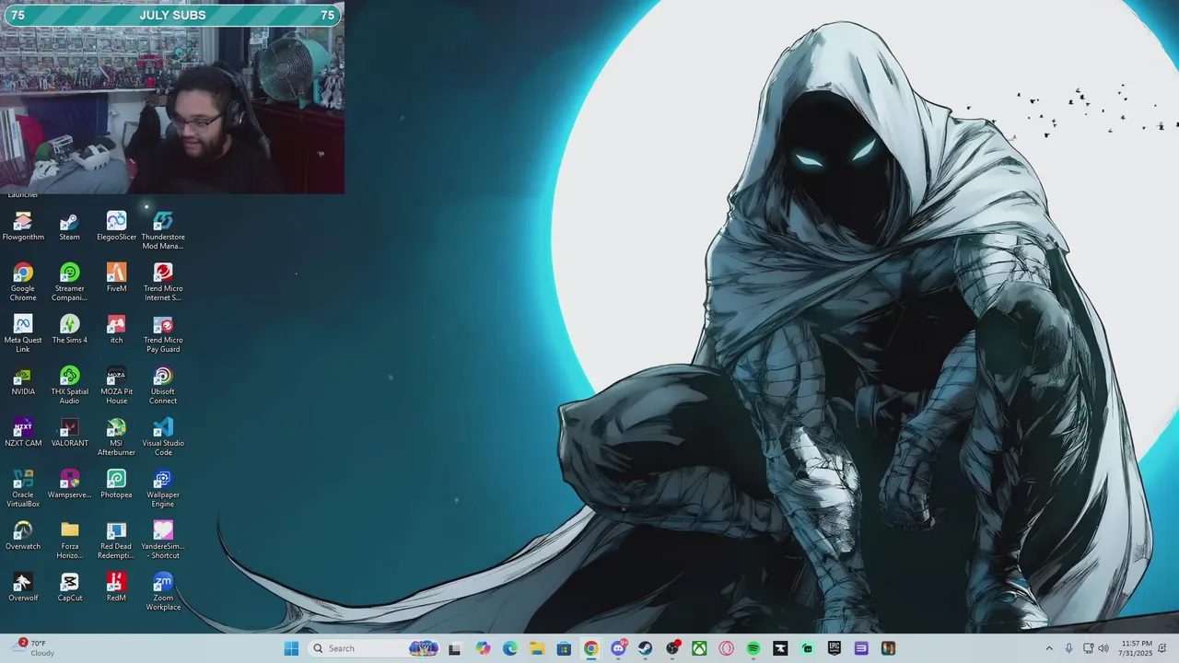The image size is (1179, 663).
Task: Select Thunderstore Mod Manager shortcut
Action: pos(163,230)
